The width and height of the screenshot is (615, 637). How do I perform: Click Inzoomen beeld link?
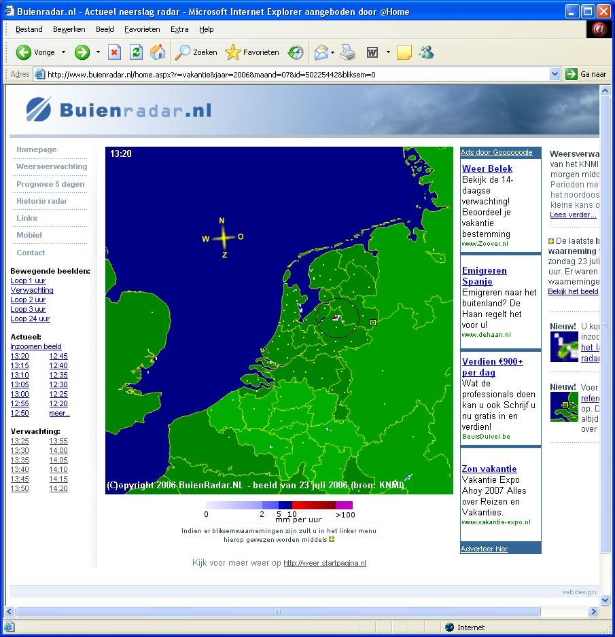pos(36,346)
